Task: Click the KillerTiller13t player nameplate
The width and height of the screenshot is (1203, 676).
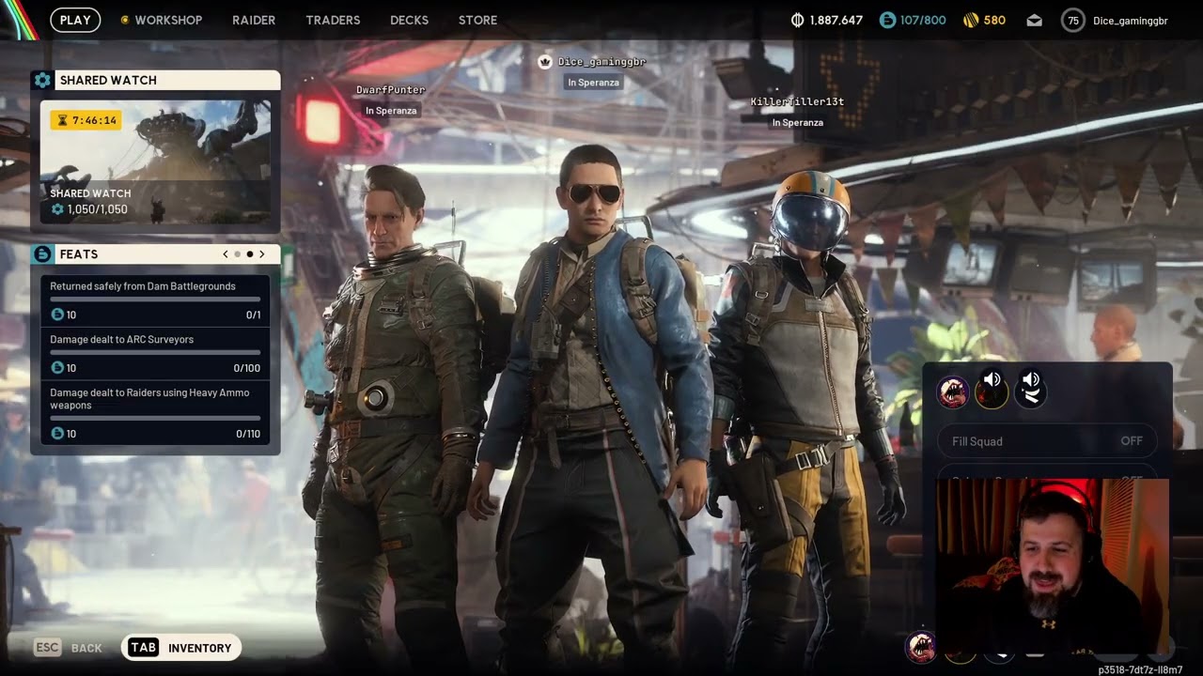Action: tap(797, 101)
